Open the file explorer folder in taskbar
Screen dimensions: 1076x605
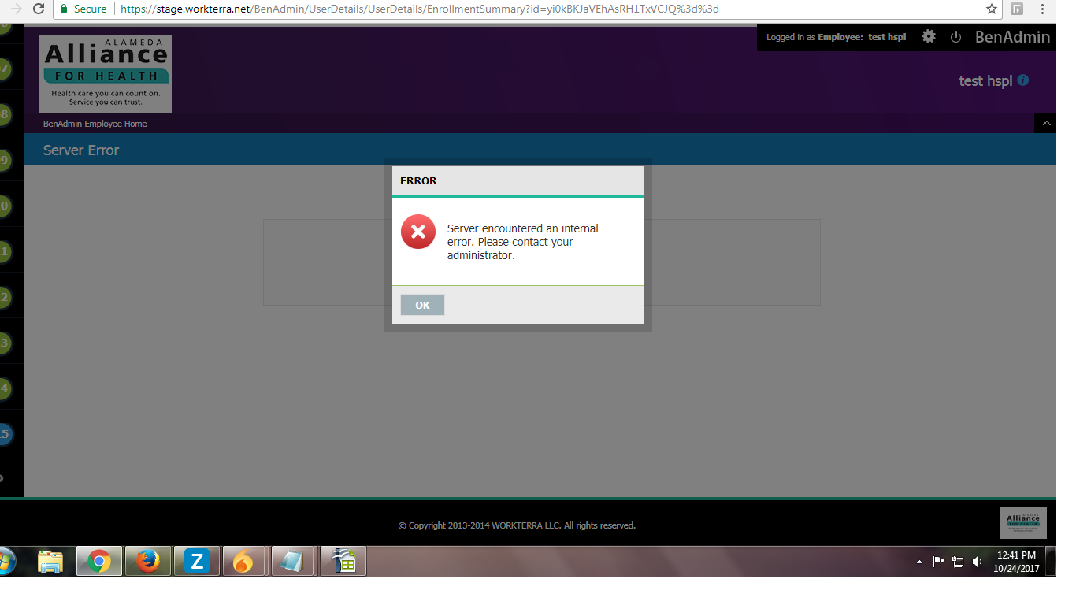click(50, 562)
